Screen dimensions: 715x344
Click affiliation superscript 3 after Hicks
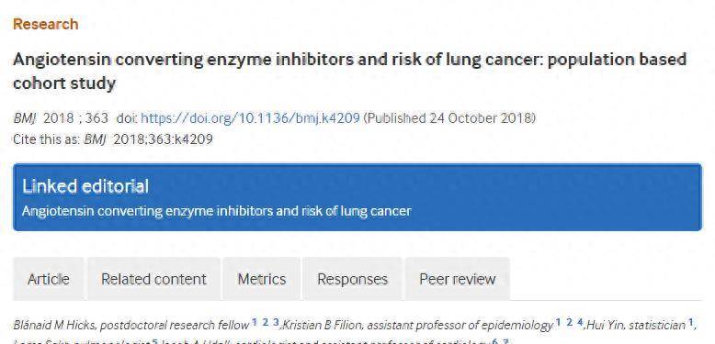click(x=276, y=323)
